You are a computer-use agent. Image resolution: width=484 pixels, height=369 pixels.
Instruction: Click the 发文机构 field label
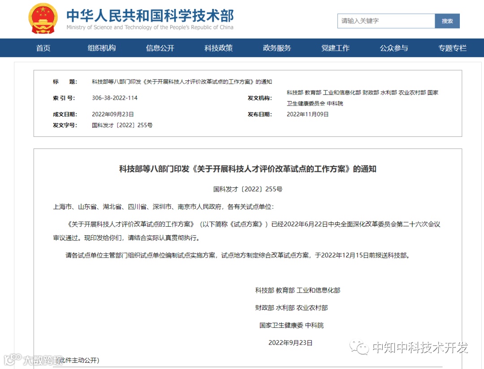[259, 98]
